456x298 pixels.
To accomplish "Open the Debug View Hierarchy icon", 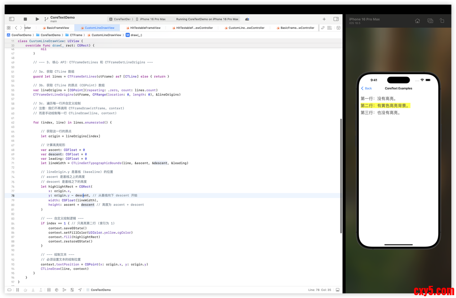I will pos(49,290).
